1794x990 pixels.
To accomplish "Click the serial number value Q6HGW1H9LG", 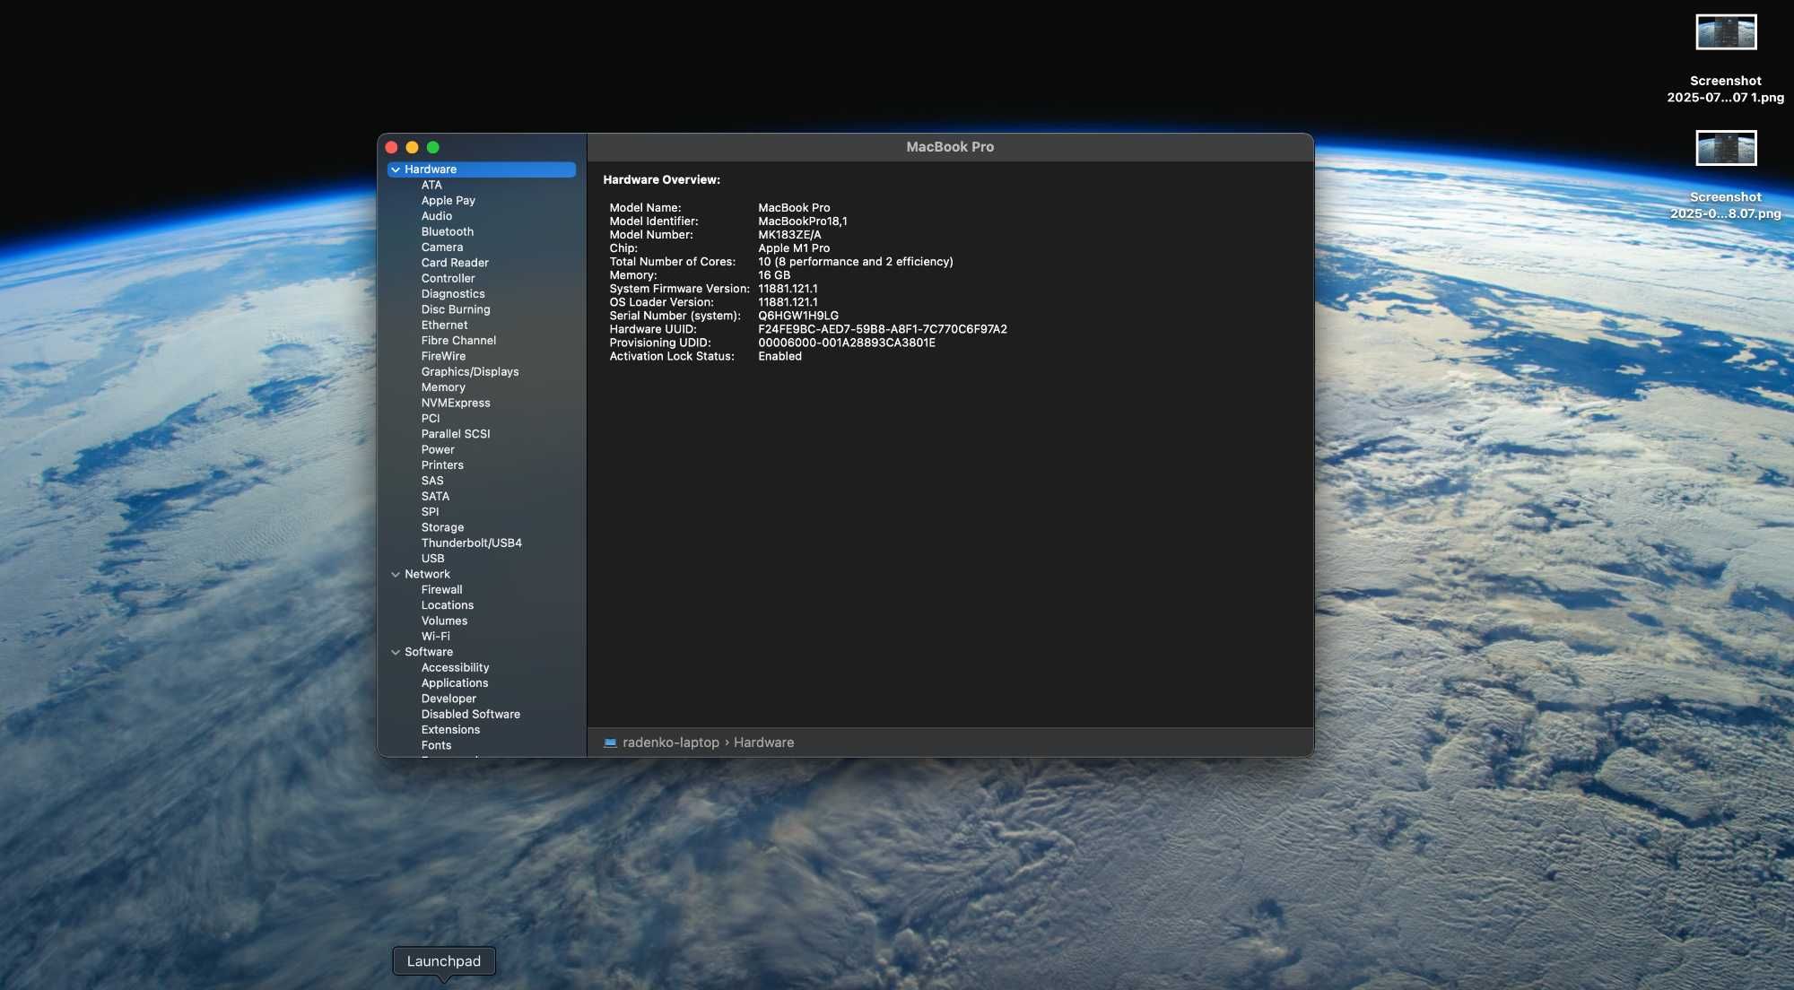I will tap(798, 317).
